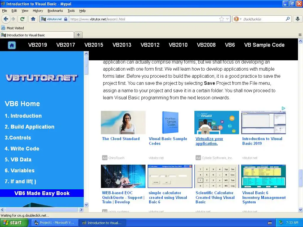The width and height of the screenshot is (303, 227).
Task: Click the VB6 Made Easy Book banner
Action: point(42,193)
